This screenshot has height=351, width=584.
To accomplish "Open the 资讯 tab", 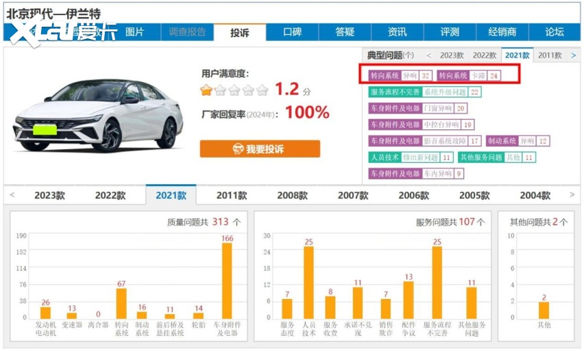I will (398, 32).
